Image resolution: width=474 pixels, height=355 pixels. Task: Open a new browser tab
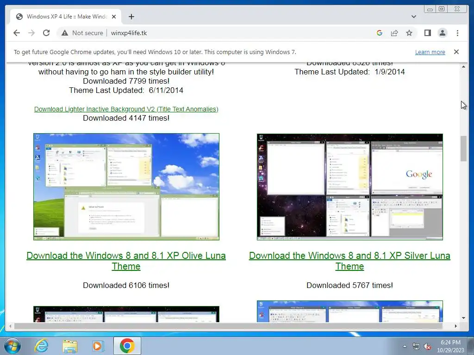pyautogui.click(x=131, y=17)
